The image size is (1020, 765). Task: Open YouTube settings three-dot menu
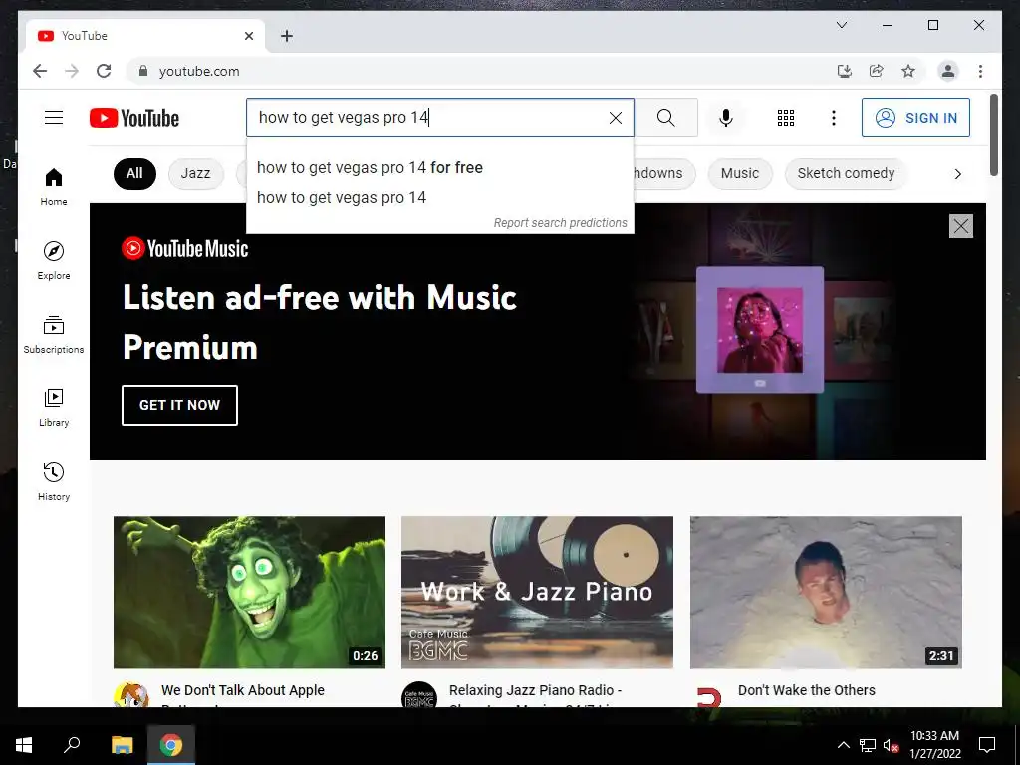[x=834, y=118]
